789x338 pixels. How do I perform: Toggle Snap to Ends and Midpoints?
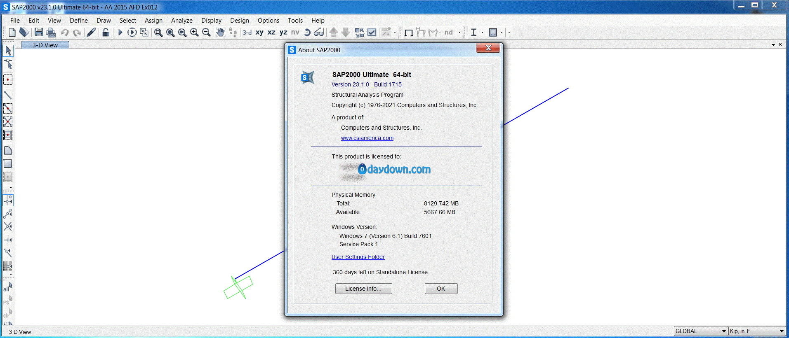(x=8, y=213)
